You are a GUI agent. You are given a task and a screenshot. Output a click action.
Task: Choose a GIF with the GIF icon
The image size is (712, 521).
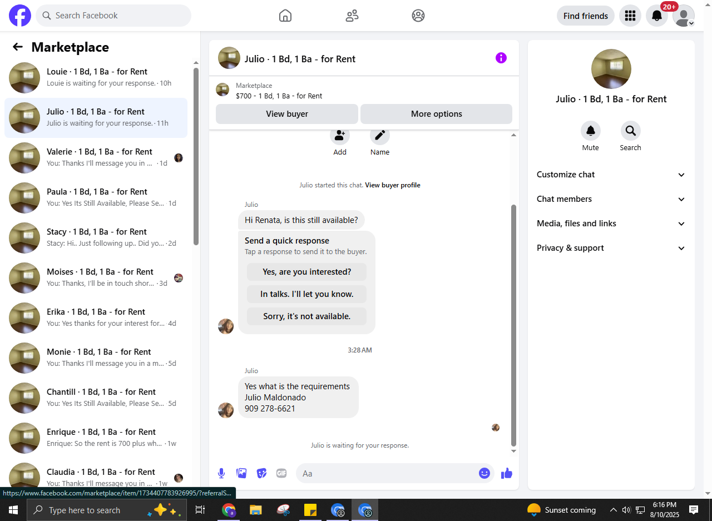click(281, 473)
